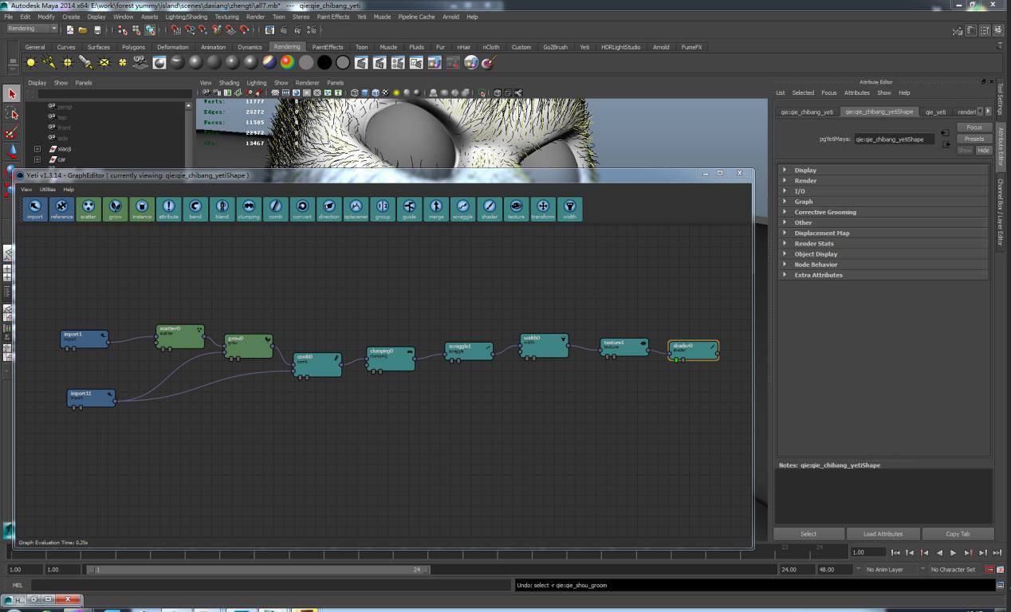Add a blend node in Yeti toolbar
The height and width of the screenshot is (612, 1011).
(222, 209)
